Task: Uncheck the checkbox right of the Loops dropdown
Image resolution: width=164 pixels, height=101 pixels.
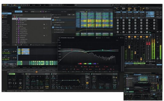Action: 46,12
